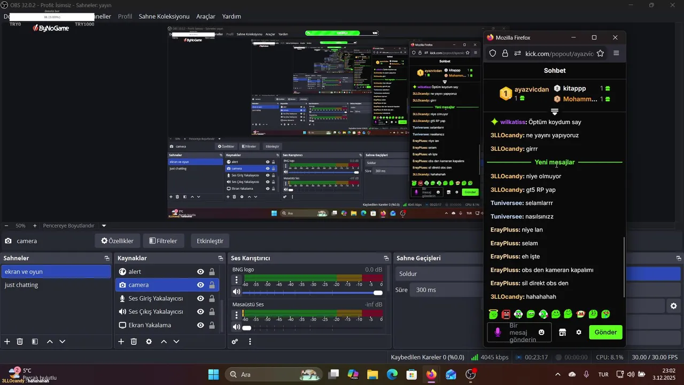Open the Kick chat settings gear

coord(579,332)
